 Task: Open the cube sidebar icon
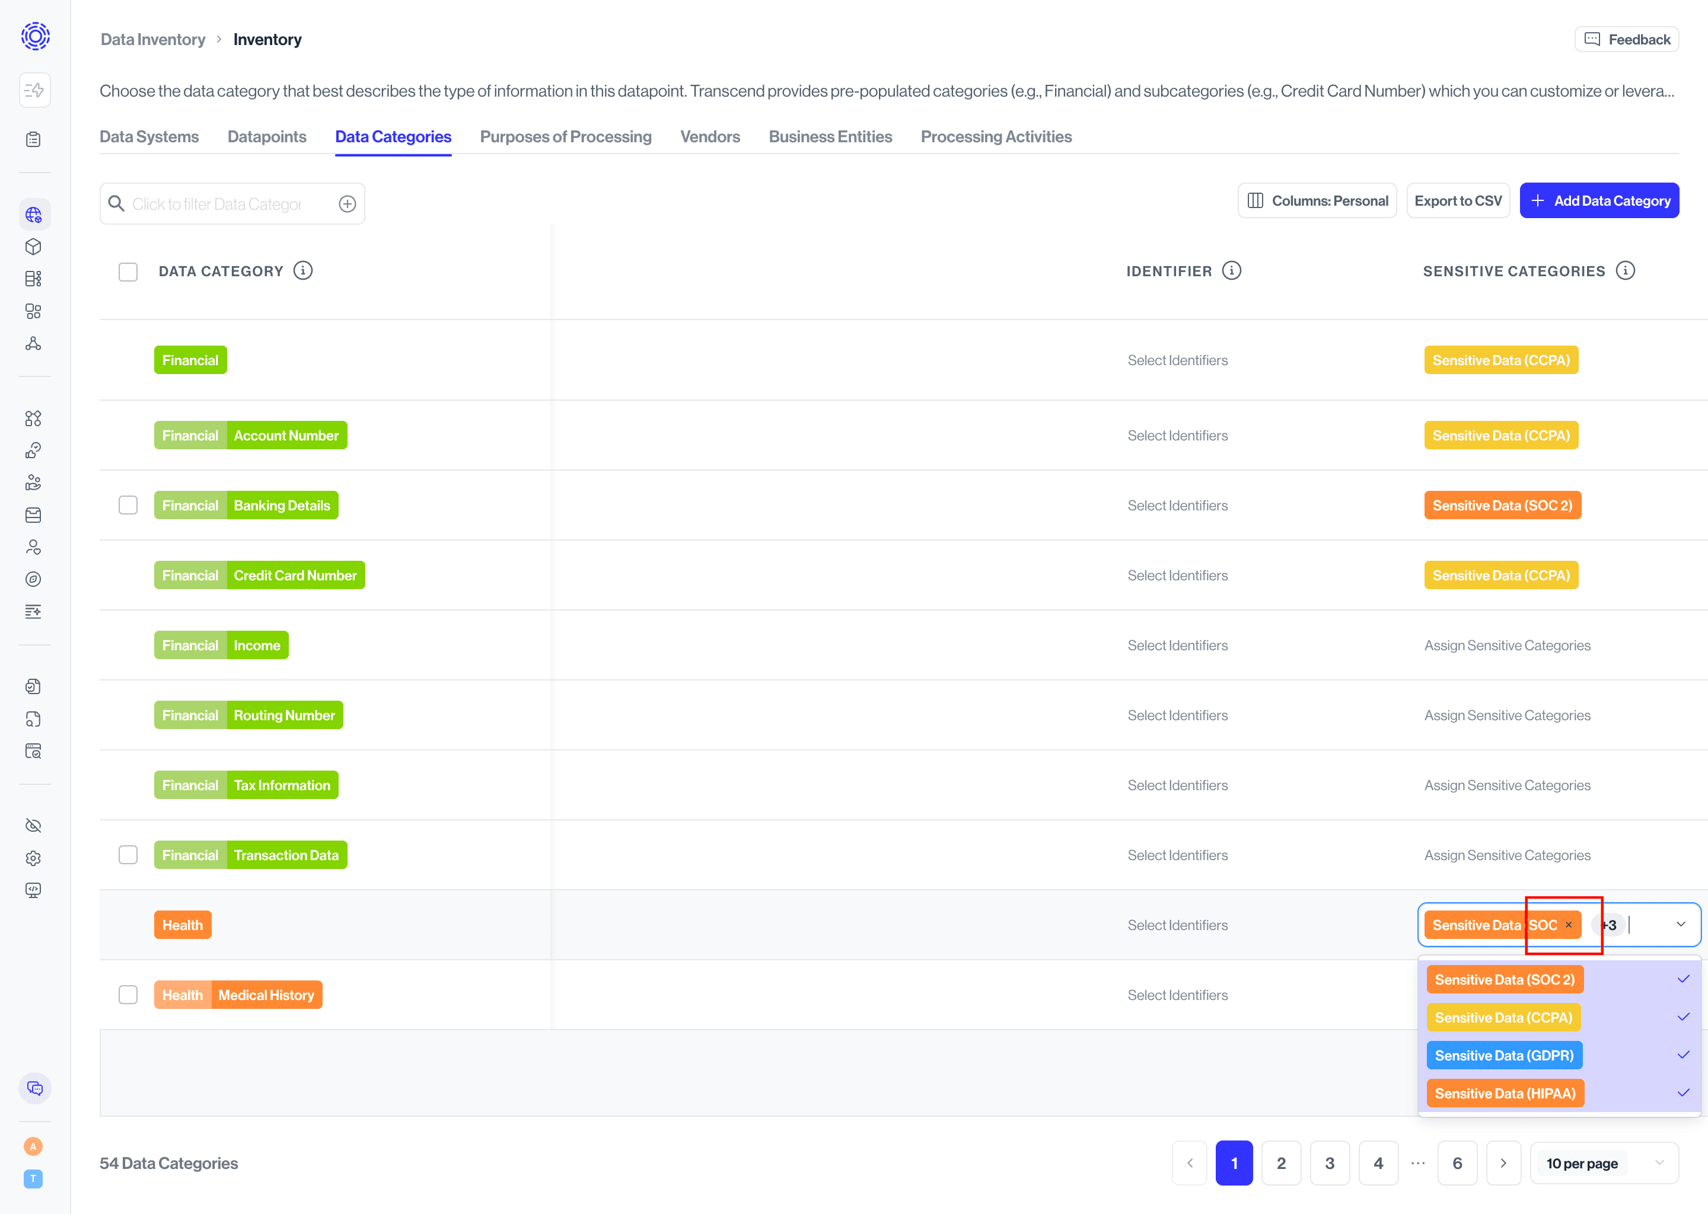pos(34,247)
